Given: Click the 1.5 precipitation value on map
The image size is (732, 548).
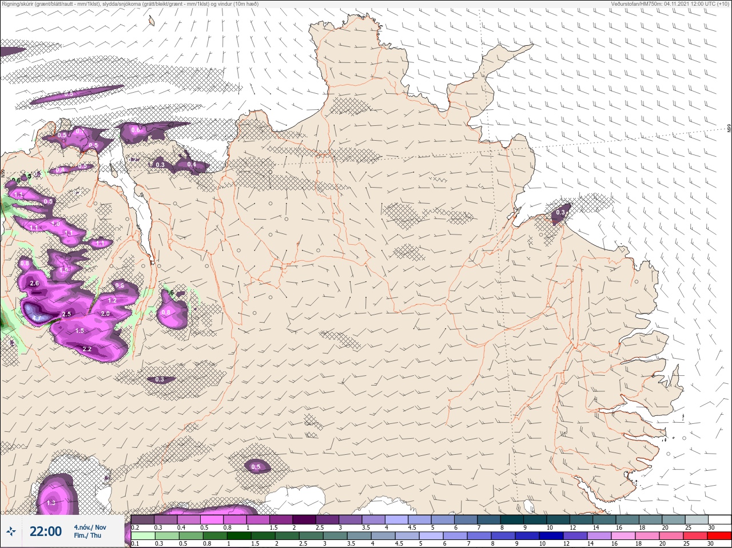Looking at the screenshot, I should coord(79,331).
